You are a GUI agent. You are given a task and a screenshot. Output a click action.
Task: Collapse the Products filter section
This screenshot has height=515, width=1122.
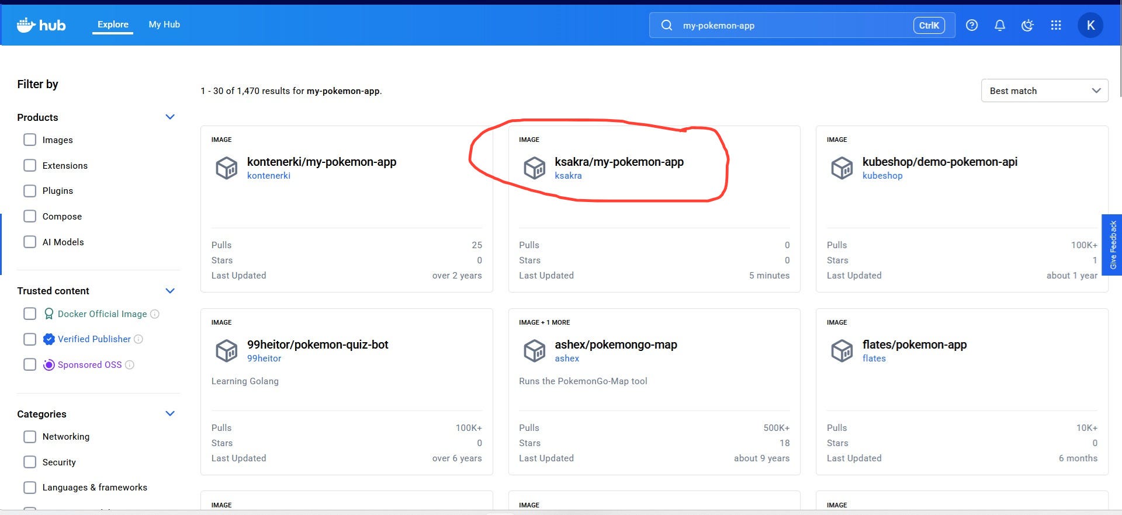click(170, 117)
